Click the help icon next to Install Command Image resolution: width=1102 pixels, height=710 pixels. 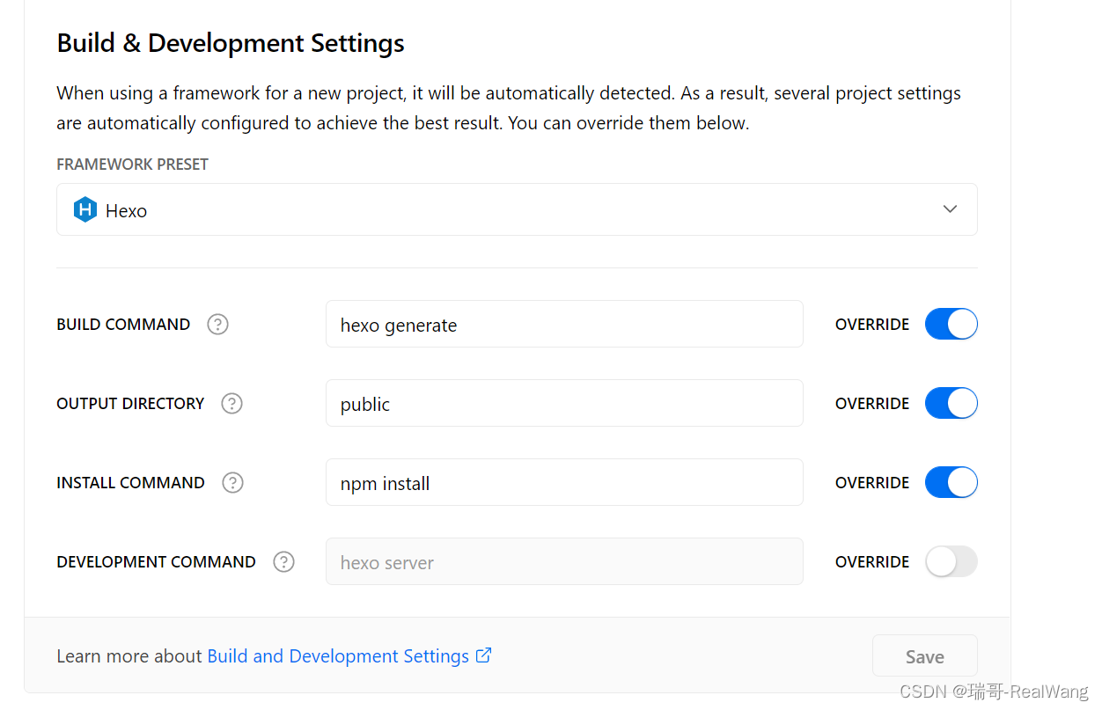(x=232, y=482)
